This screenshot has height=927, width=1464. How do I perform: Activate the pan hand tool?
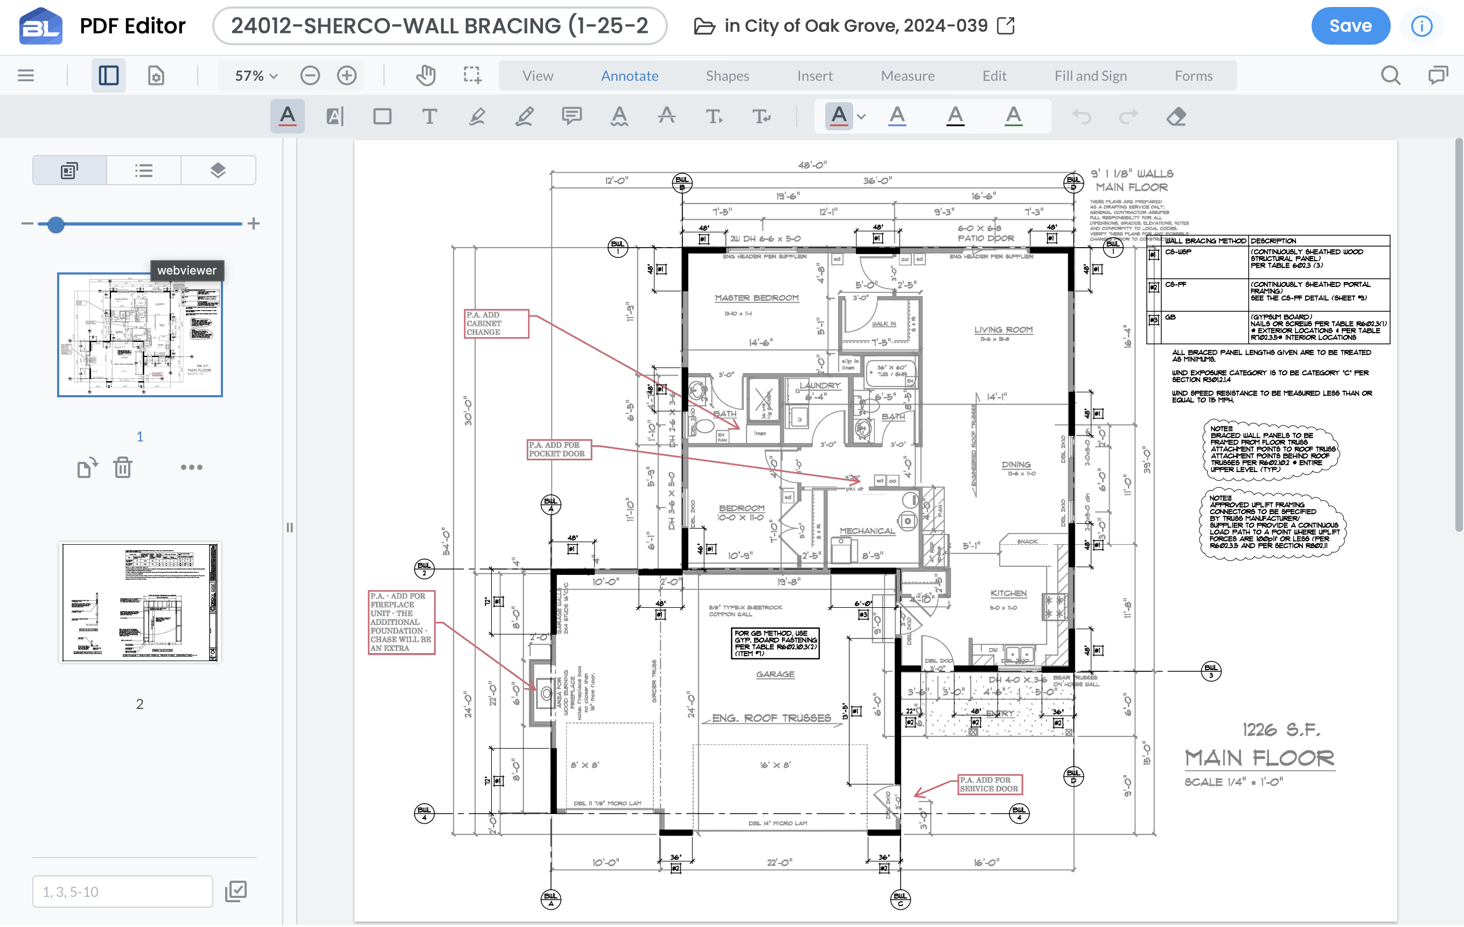pyautogui.click(x=426, y=75)
